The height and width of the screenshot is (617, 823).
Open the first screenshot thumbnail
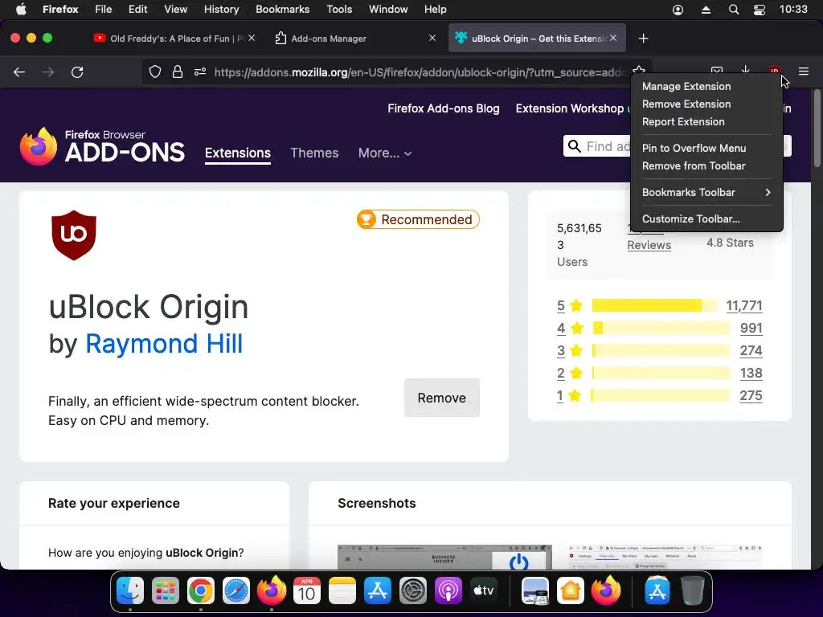[444, 558]
